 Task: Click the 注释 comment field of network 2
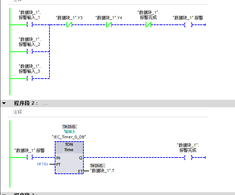[18, 112]
